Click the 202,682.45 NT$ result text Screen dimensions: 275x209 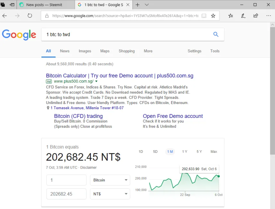click(x=83, y=157)
